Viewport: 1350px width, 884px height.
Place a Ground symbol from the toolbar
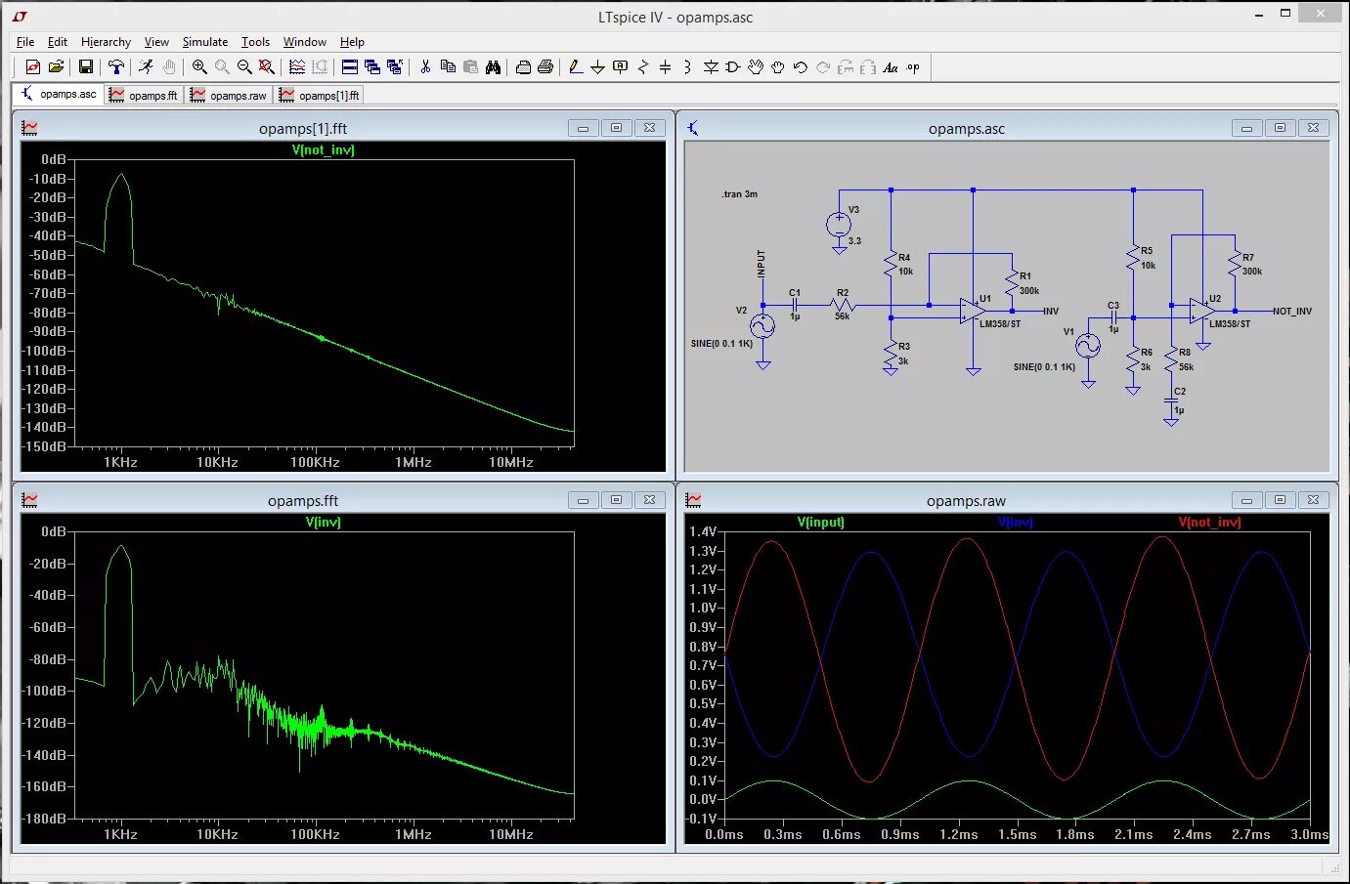597,67
